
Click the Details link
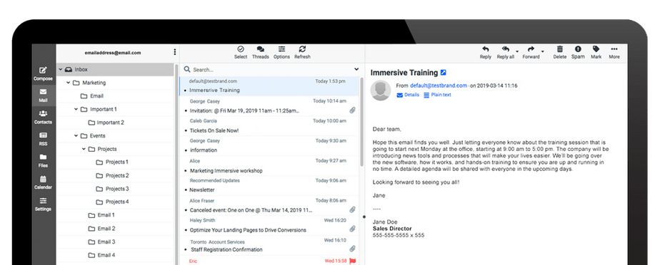coord(408,95)
